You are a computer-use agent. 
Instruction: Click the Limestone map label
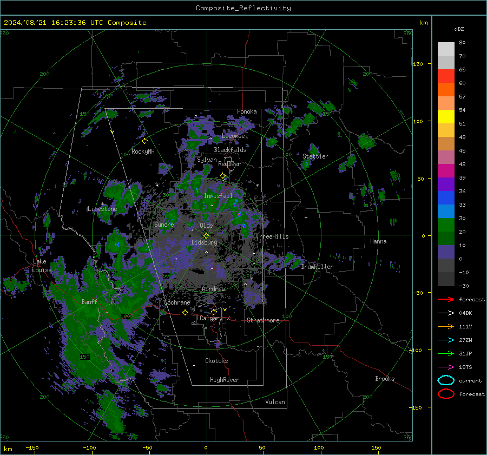tap(102, 209)
